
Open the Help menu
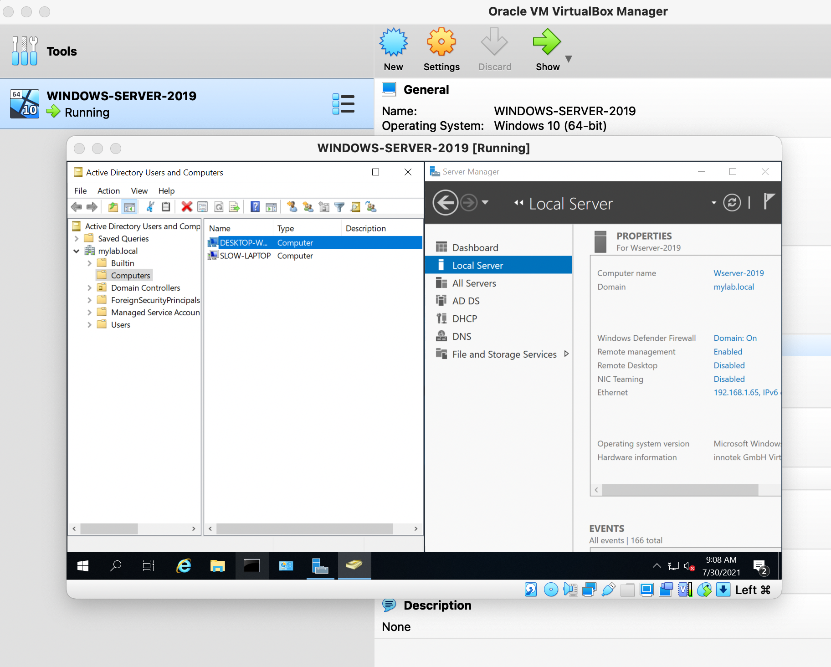pyautogui.click(x=166, y=191)
